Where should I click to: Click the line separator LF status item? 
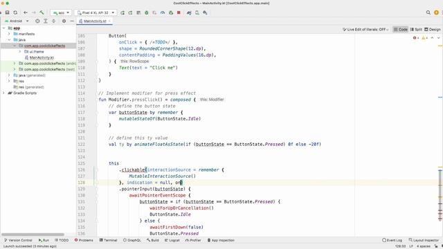tap(411, 246)
